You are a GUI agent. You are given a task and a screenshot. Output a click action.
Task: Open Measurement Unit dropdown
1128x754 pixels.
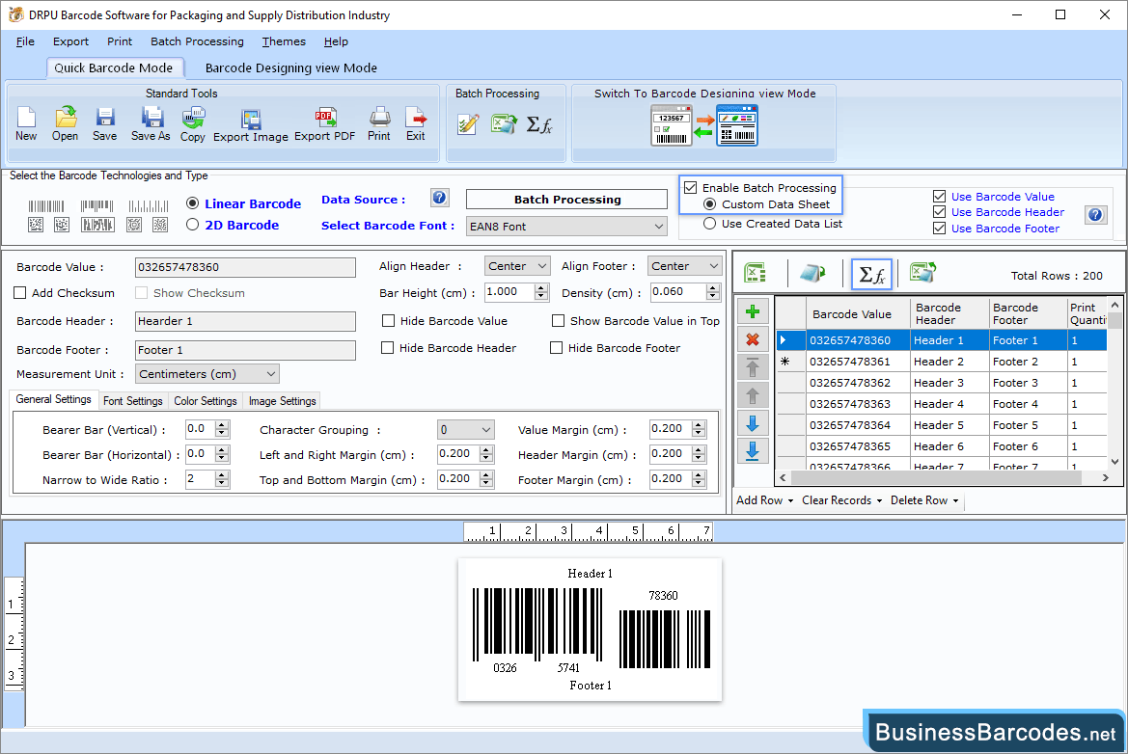(x=207, y=374)
